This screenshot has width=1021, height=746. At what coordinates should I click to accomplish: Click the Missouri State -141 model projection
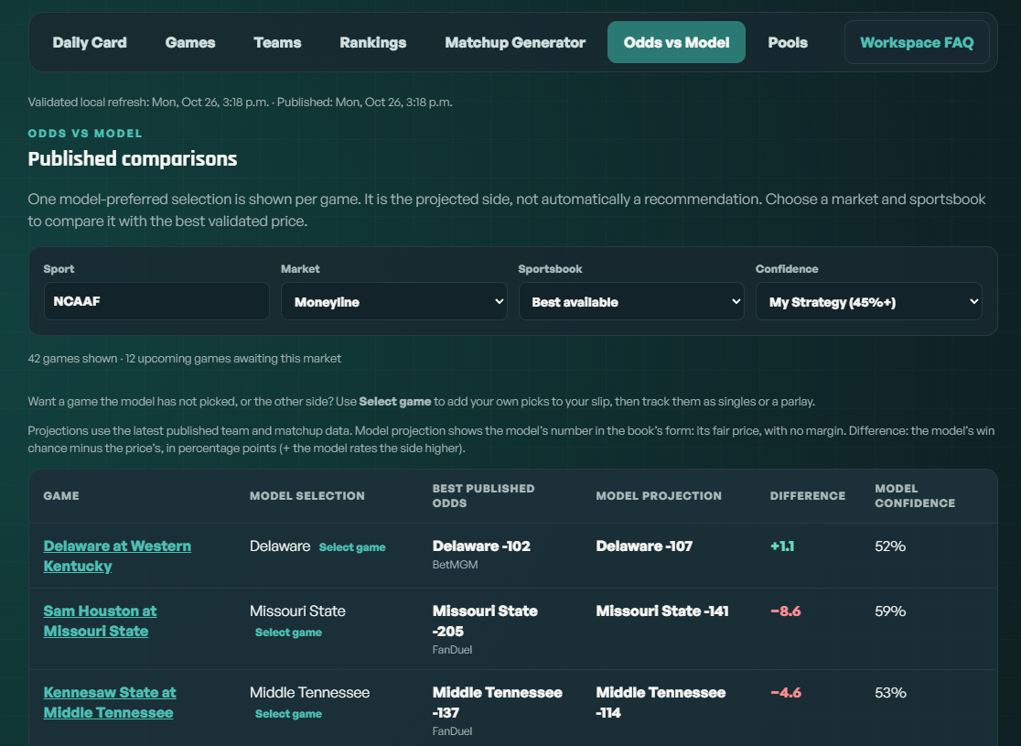click(x=662, y=611)
